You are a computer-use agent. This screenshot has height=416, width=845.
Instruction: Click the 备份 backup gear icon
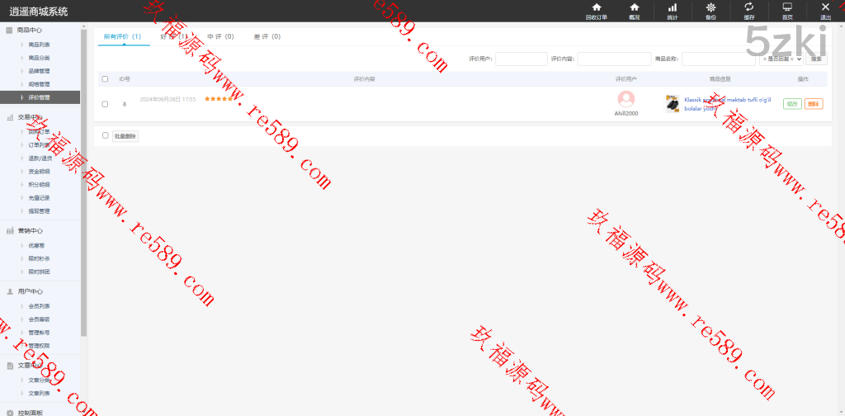pos(710,7)
